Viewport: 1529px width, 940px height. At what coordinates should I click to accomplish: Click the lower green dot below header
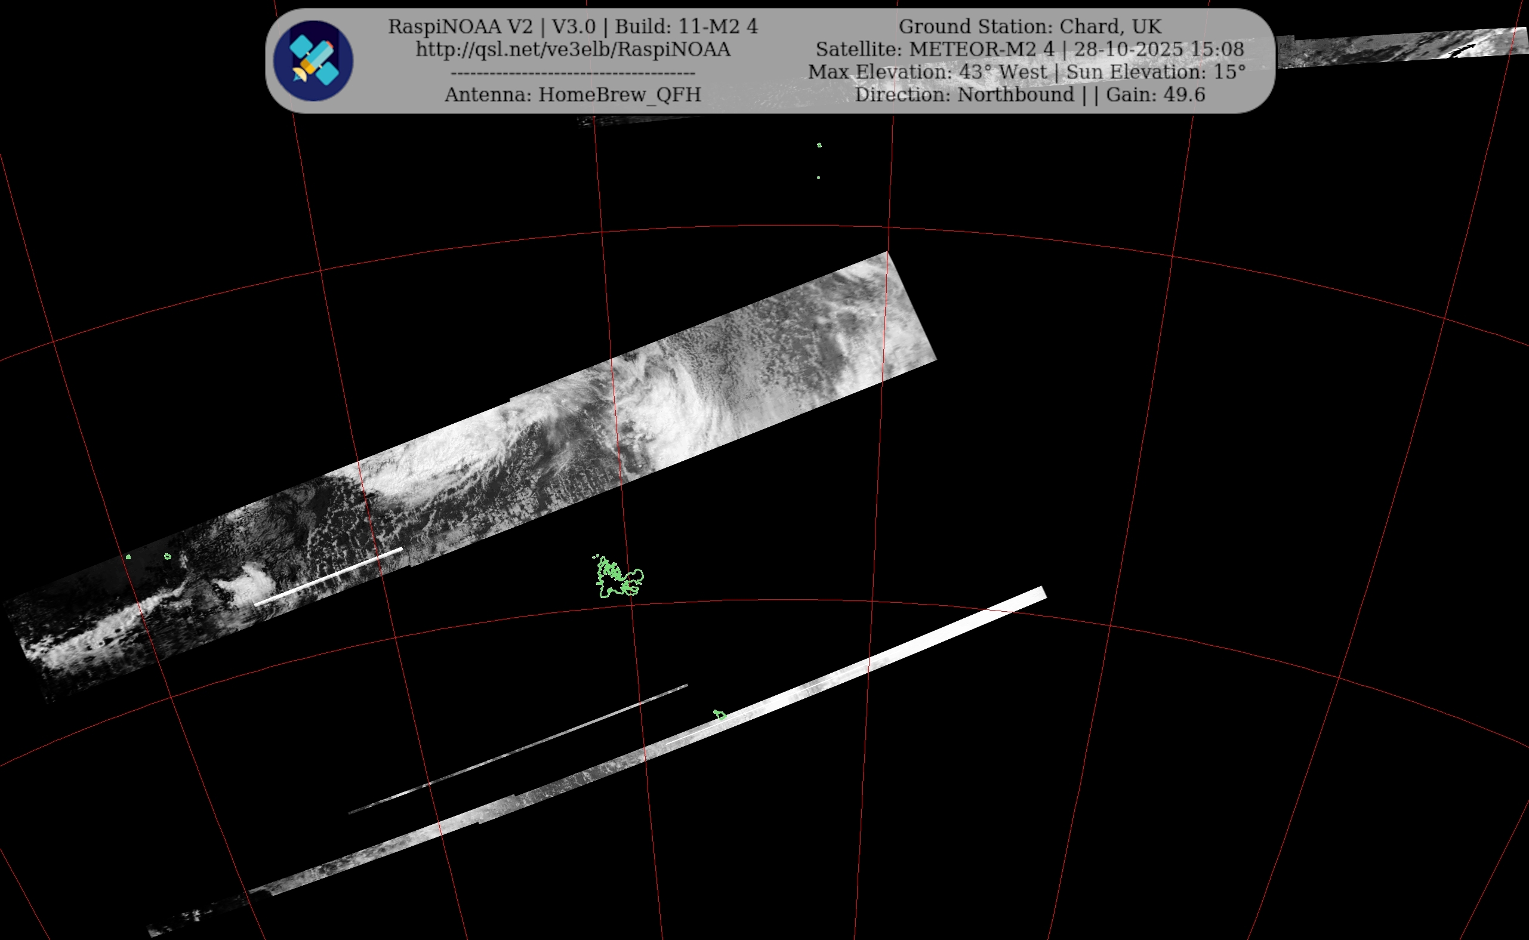818,178
